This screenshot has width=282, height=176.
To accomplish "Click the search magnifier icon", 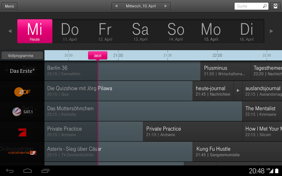I will point(265,6).
